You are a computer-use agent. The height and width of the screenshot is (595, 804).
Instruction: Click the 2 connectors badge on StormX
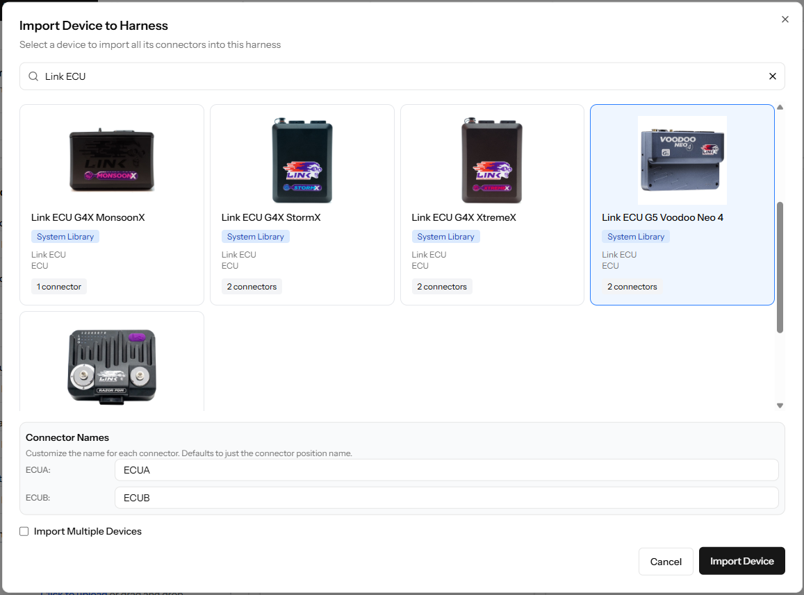coord(252,286)
